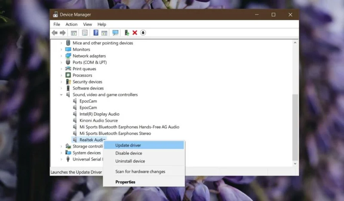Open the Help menu

(x=102, y=25)
